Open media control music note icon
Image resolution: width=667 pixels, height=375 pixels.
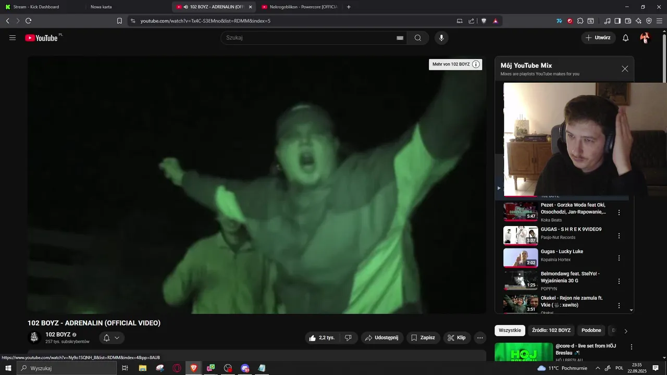pos(607,21)
